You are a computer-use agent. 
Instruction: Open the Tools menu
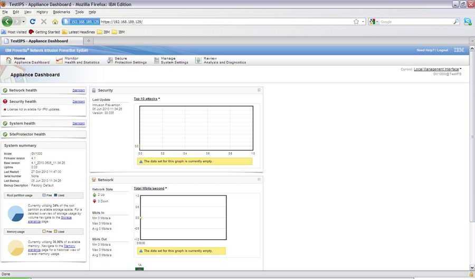pos(79,12)
